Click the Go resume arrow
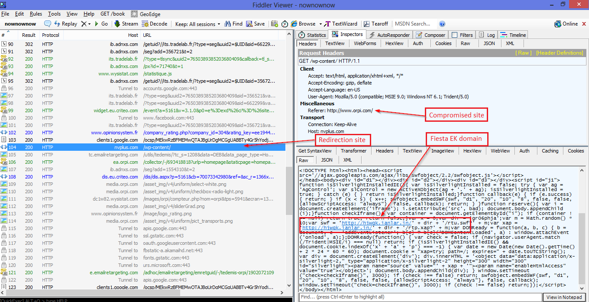Screen dimensions: 589x302 coord(101,24)
